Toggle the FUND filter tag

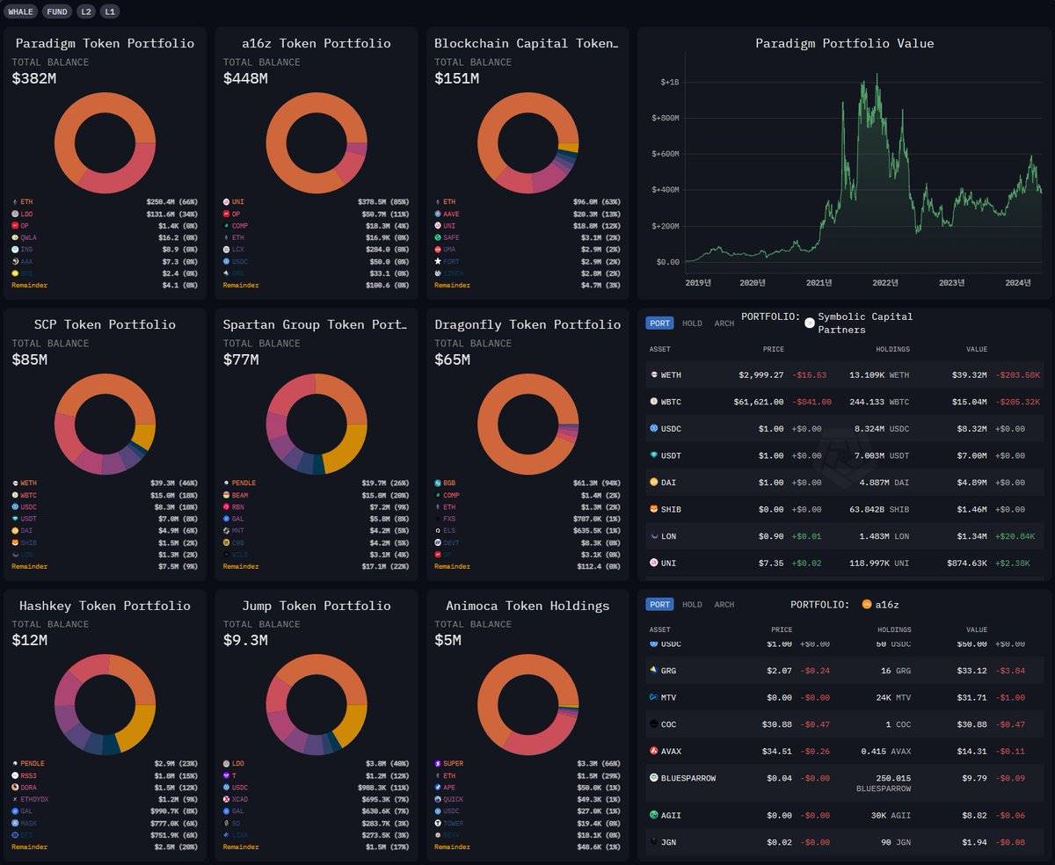[x=57, y=11]
